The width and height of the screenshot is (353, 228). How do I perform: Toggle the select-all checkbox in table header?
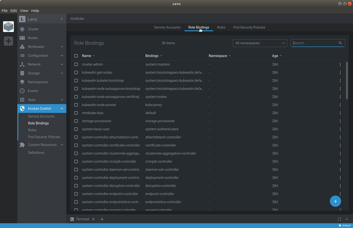(x=76, y=55)
